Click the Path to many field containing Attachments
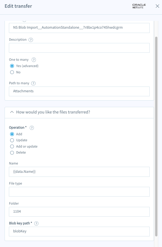Image resolution: width=162 pixels, height=247 pixels. coord(79,91)
